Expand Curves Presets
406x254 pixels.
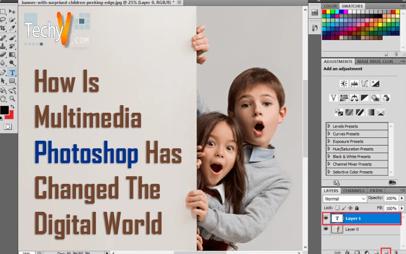(x=329, y=134)
